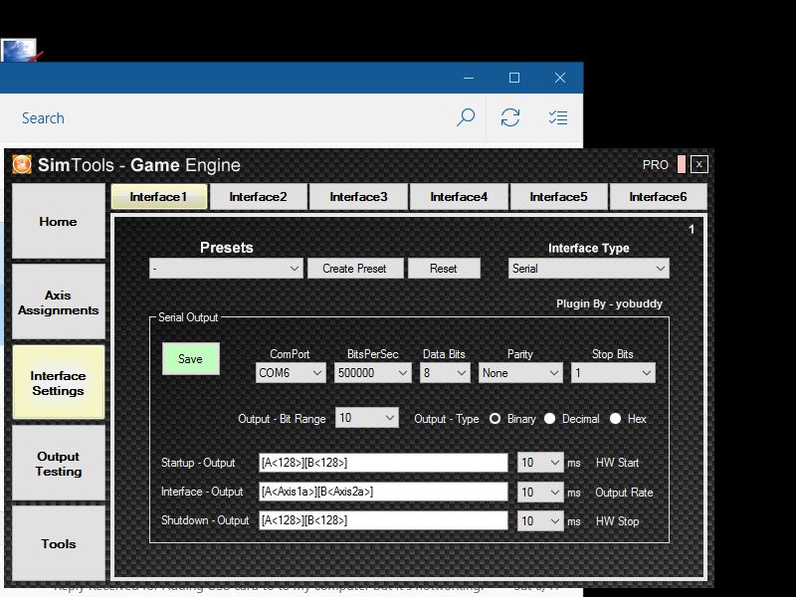Select the Binary output type
Image resolution: width=796 pixels, height=597 pixels.
(x=495, y=419)
